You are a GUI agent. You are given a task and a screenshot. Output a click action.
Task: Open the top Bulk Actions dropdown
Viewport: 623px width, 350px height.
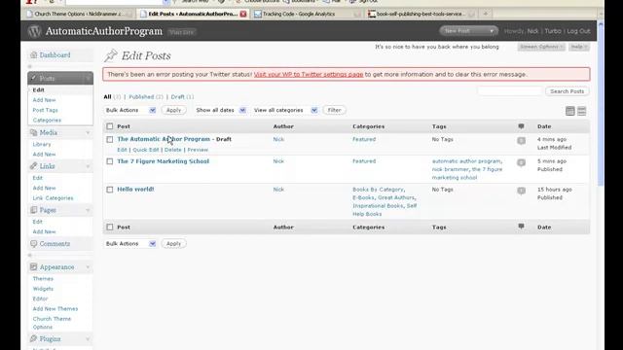[130, 110]
